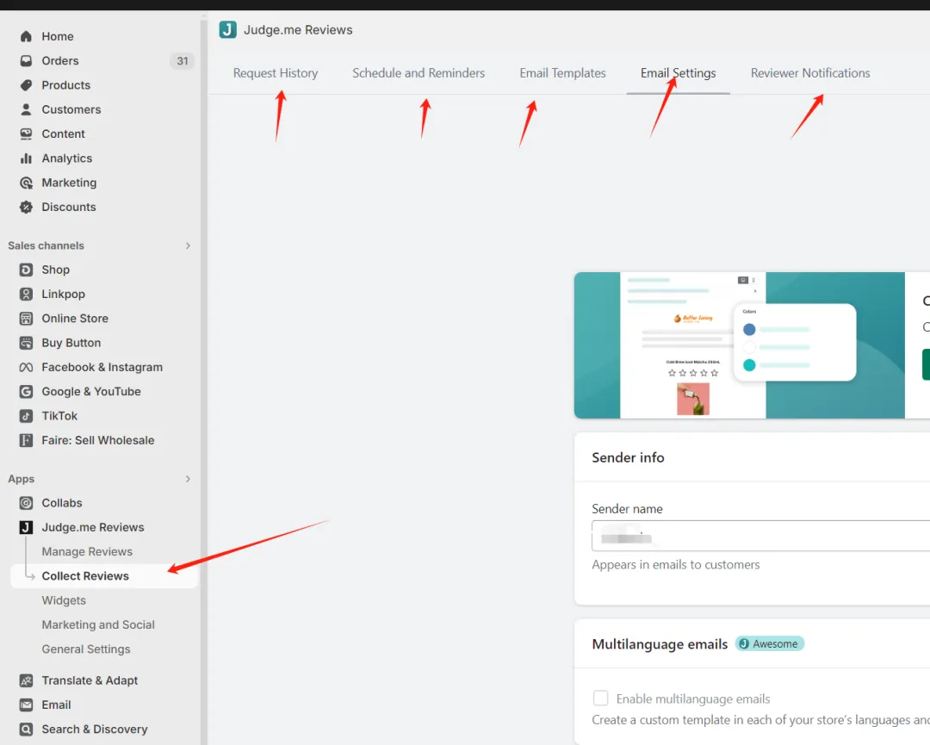Open the Linkpop channel icon
This screenshot has height=745, width=930.
26,295
